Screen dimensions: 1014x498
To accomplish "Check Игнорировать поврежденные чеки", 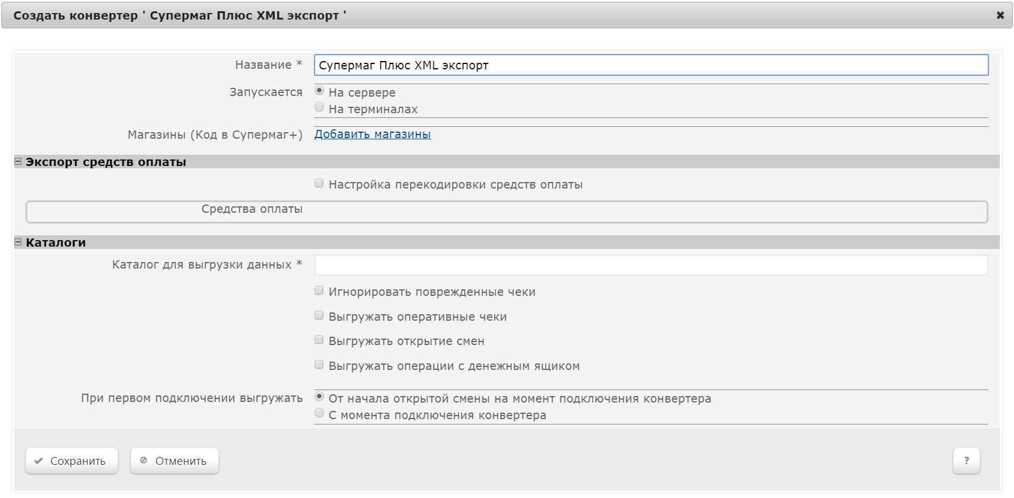I will click(x=319, y=290).
